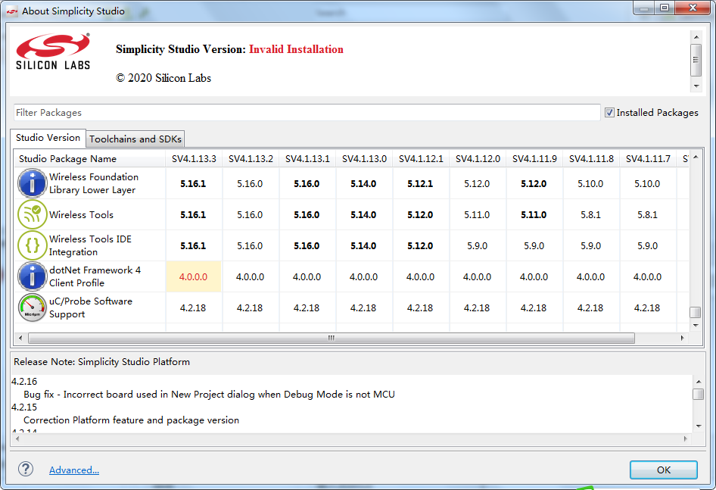Select the uC/Probe Software Support name
The height and width of the screenshot is (490, 716).
click(90, 307)
